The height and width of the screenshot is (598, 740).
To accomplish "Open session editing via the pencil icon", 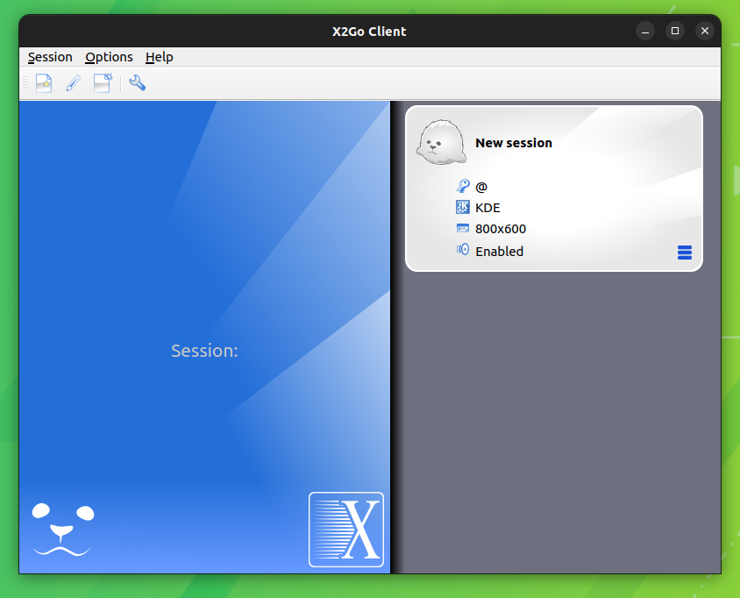I will pos(73,82).
